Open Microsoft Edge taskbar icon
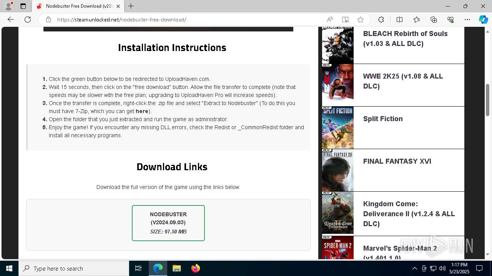The image size is (492, 276). click(158, 268)
